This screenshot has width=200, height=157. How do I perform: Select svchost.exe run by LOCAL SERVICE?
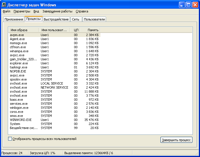pos(55,83)
